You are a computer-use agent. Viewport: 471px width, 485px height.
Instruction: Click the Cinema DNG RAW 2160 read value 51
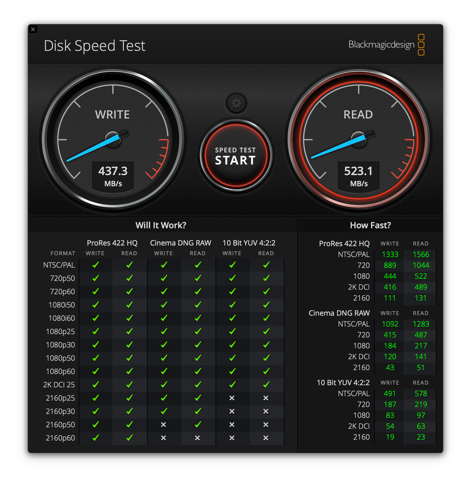[421, 368]
